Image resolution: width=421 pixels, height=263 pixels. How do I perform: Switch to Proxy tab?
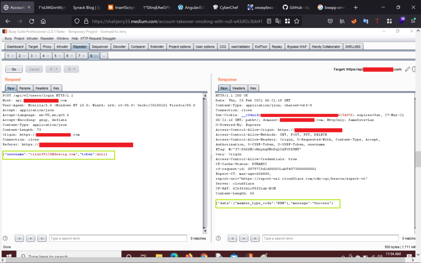click(x=47, y=47)
